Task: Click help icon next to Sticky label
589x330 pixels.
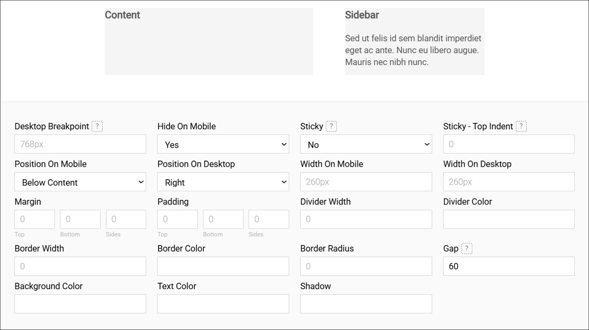Action: tap(331, 126)
